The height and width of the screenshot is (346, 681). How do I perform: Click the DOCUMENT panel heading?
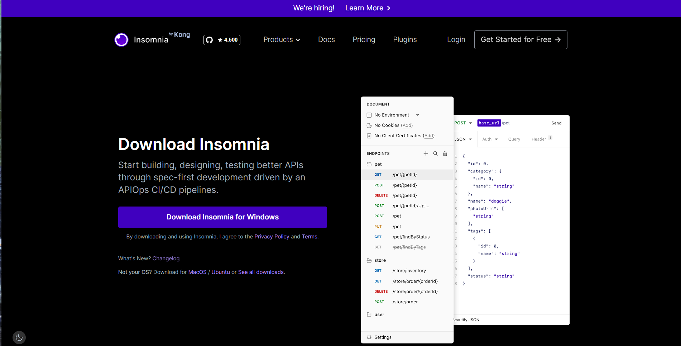[x=378, y=104]
